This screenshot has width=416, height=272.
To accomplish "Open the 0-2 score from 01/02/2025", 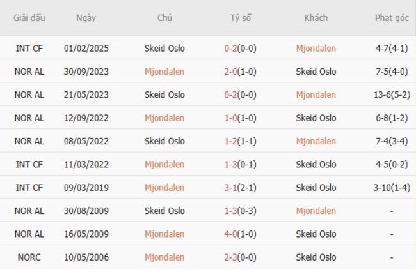I will pyautogui.click(x=240, y=49).
